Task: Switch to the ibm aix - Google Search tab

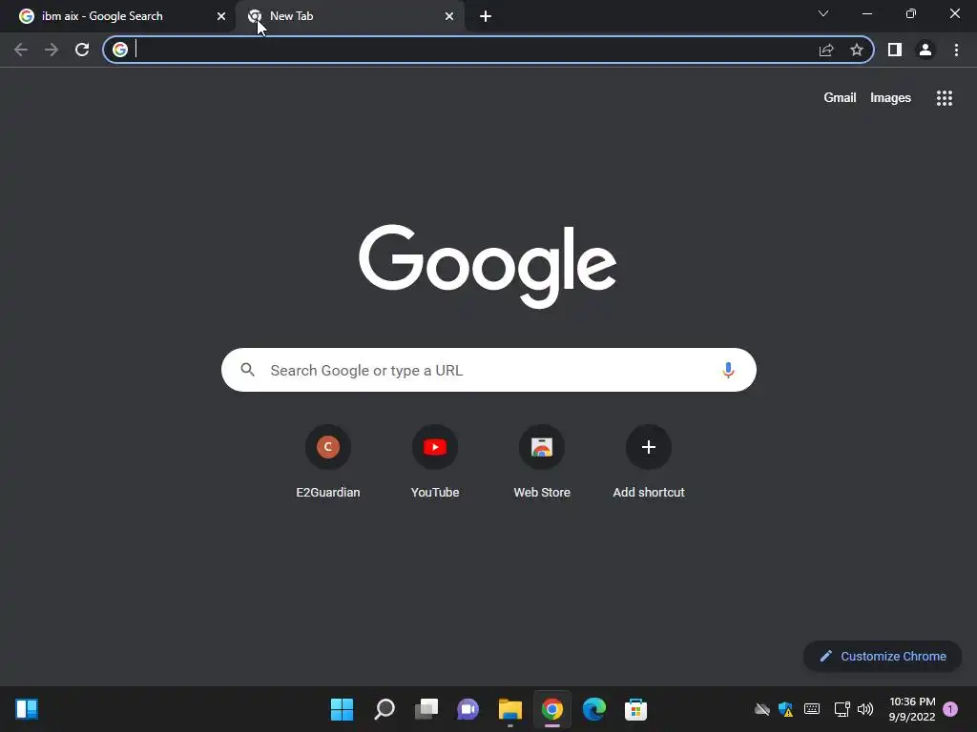Action: coord(118,16)
